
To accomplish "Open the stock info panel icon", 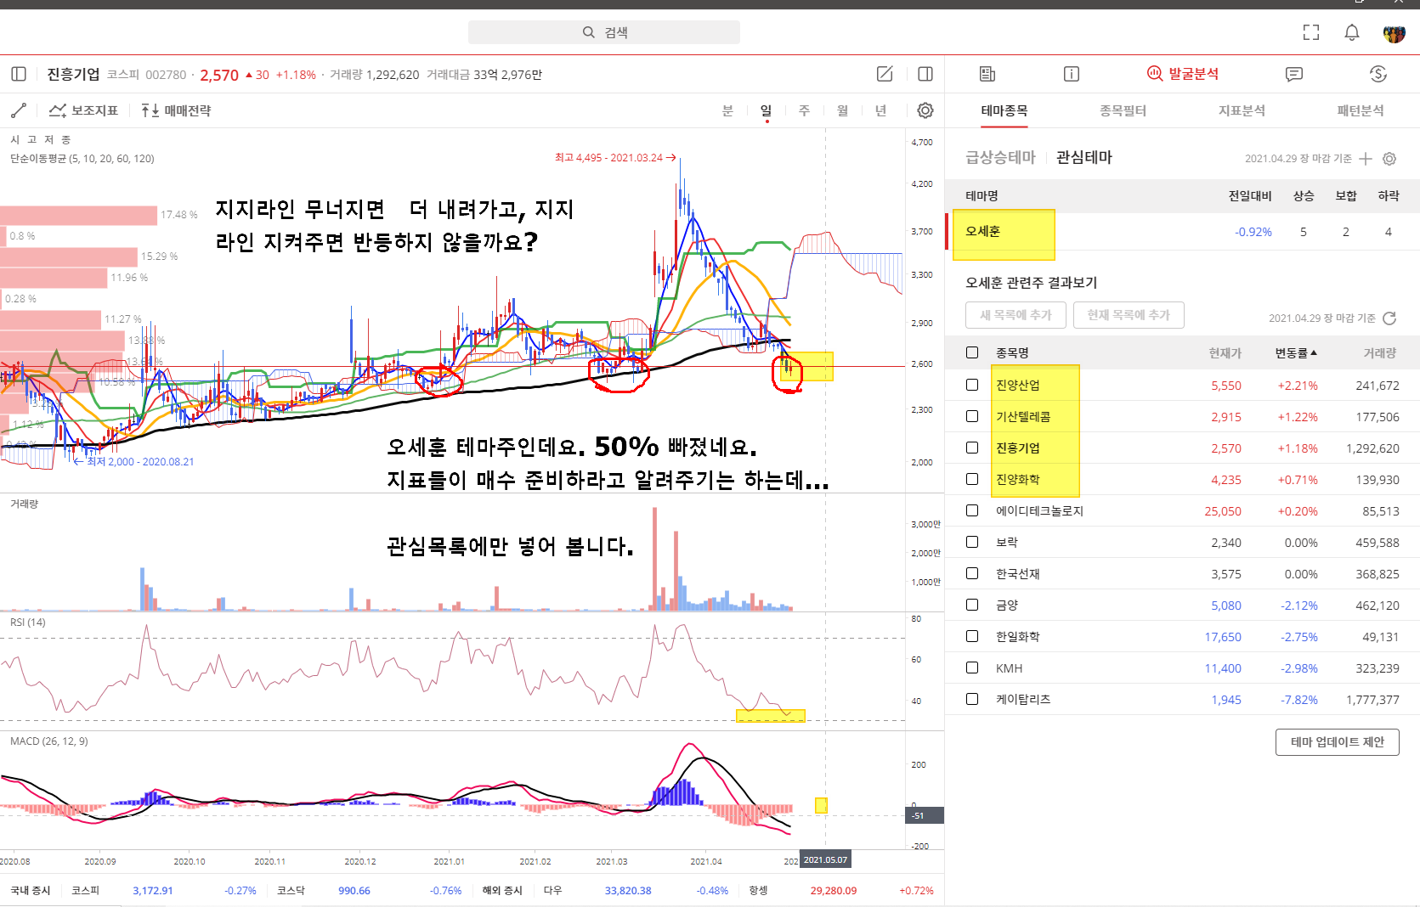I will 1072,74.
